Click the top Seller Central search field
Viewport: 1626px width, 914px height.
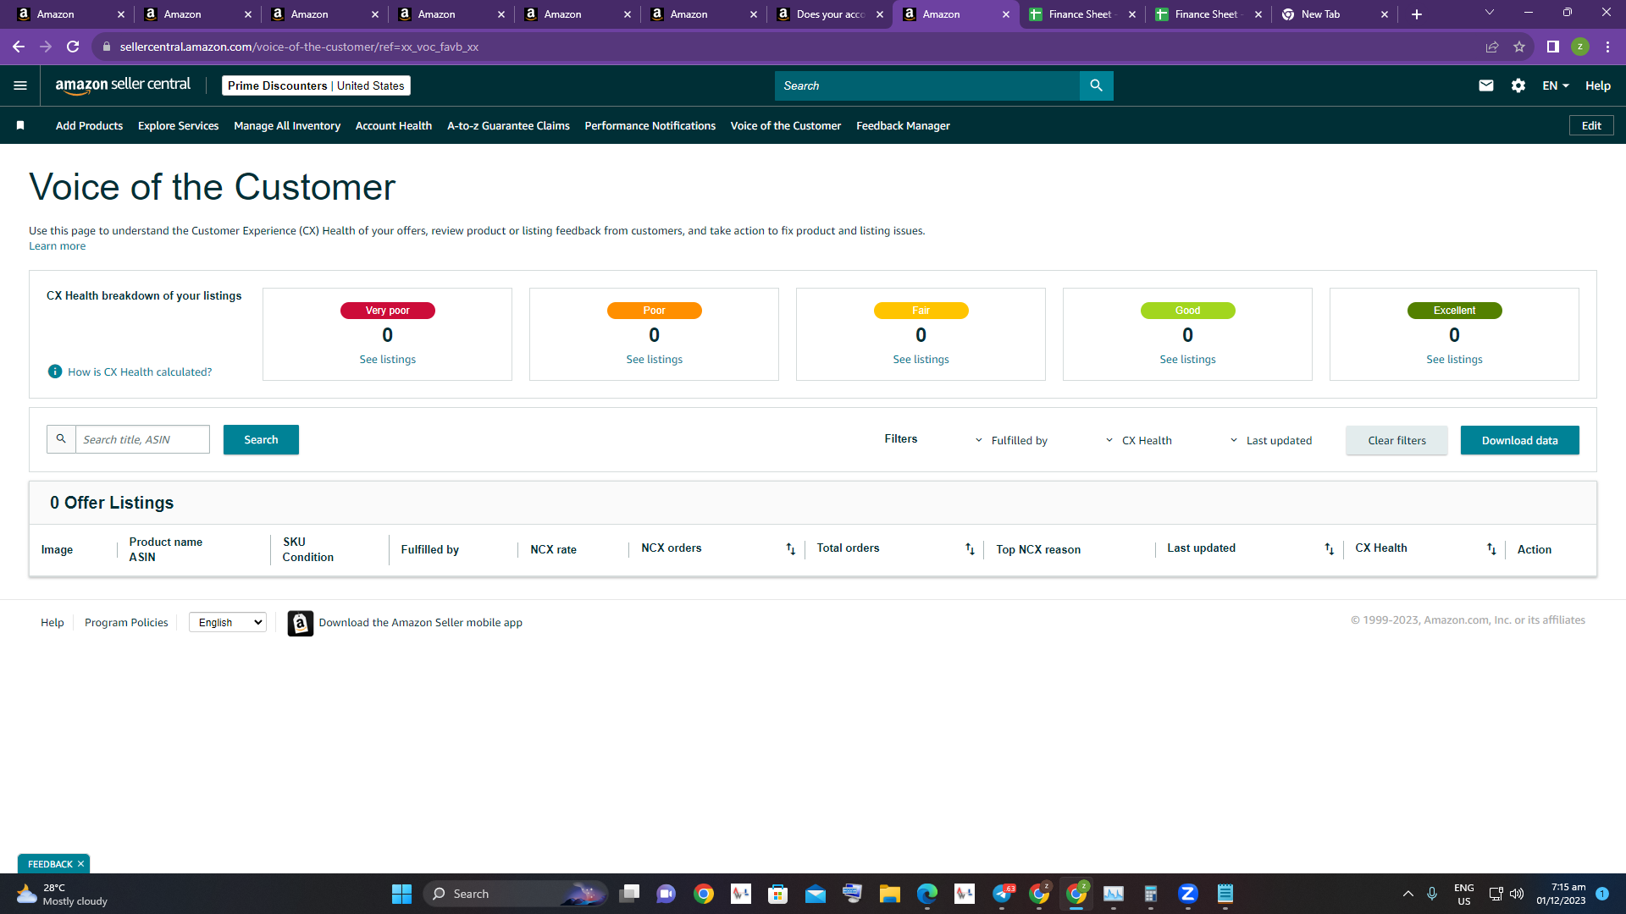tap(926, 85)
